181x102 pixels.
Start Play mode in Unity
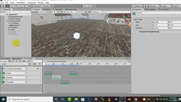[85, 6]
